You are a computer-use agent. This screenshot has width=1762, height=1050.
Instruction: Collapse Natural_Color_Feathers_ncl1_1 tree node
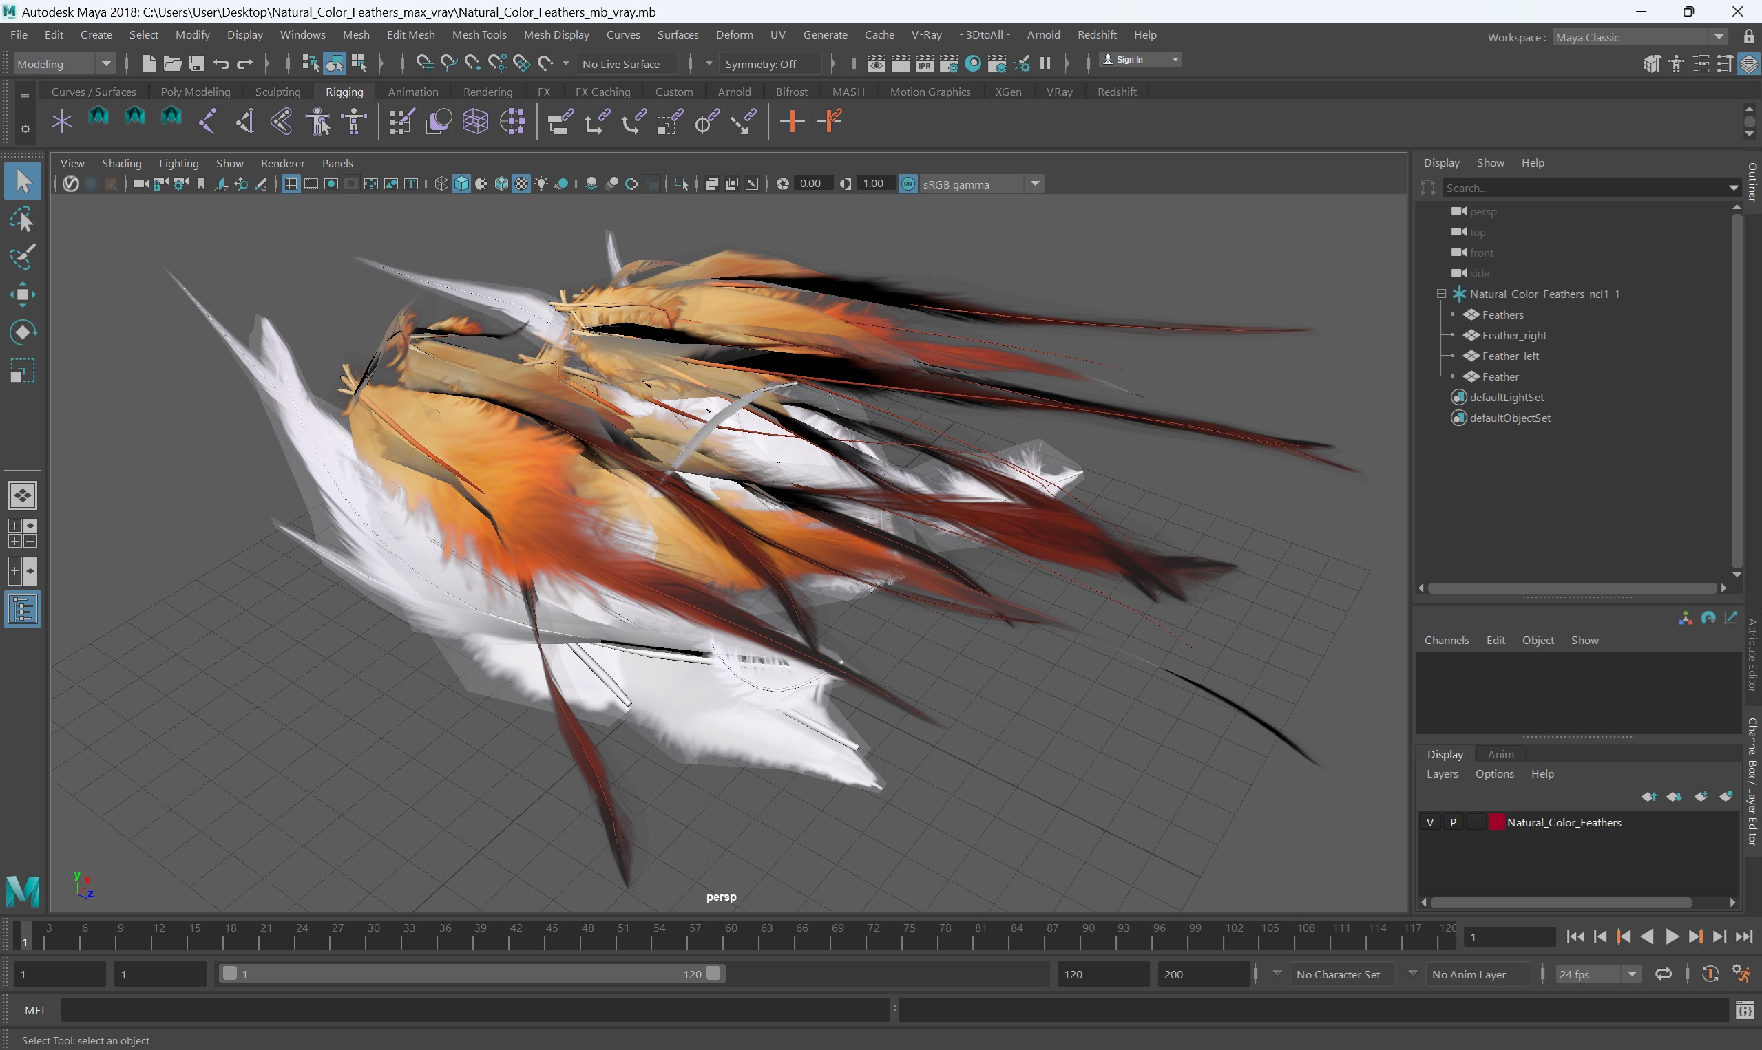[1440, 294]
